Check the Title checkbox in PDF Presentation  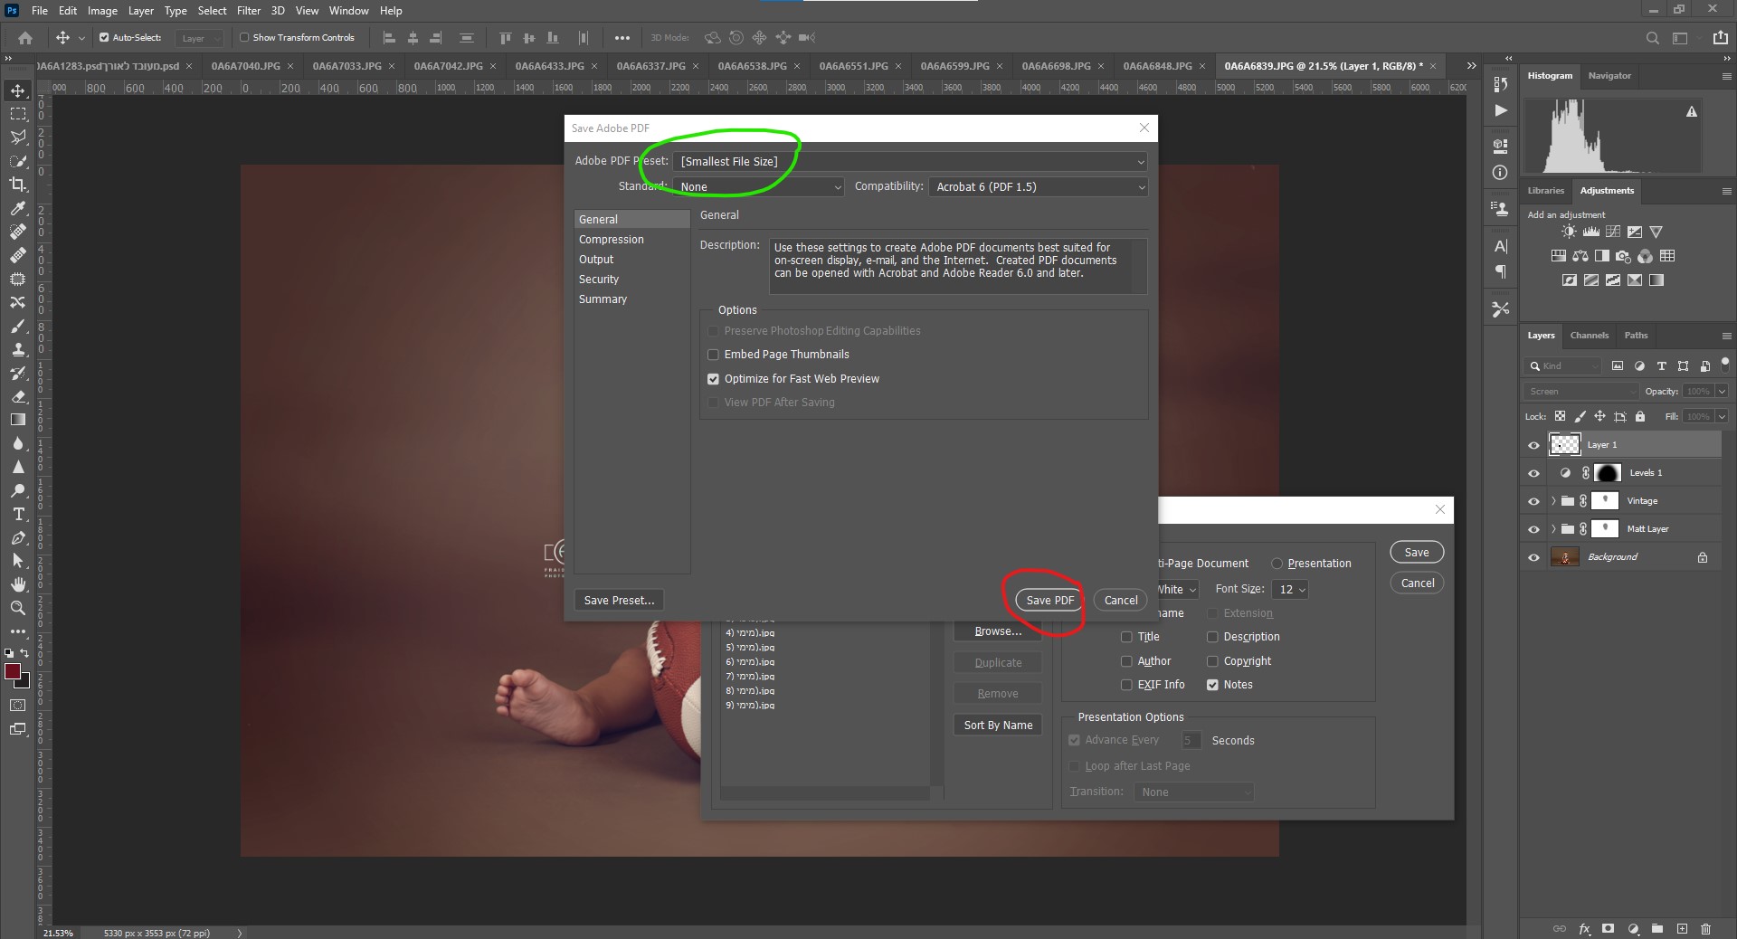(1126, 637)
